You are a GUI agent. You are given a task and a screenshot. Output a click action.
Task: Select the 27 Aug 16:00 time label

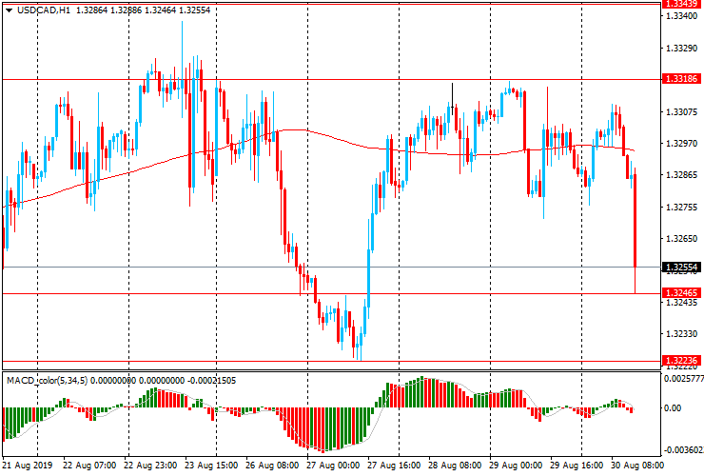[x=394, y=466]
